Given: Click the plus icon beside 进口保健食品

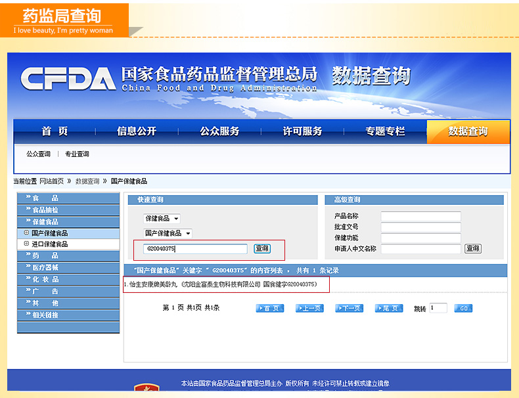Looking at the screenshot, I should pyautogui.click(x=26, y=244).
